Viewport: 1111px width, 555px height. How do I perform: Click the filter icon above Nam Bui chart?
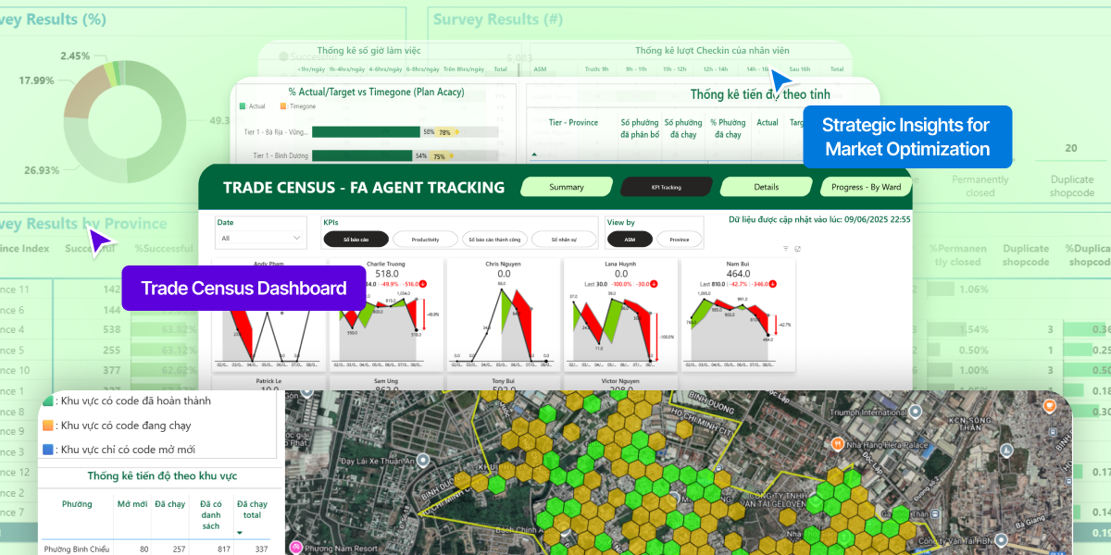tap(786, 249)
